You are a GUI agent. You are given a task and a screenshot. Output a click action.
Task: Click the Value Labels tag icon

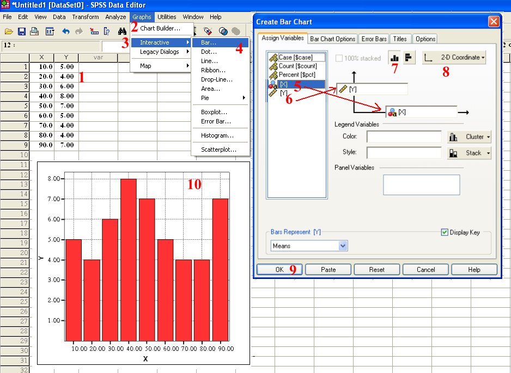point(208,31)
